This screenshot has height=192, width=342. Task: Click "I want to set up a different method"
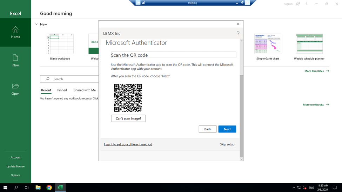128,144
